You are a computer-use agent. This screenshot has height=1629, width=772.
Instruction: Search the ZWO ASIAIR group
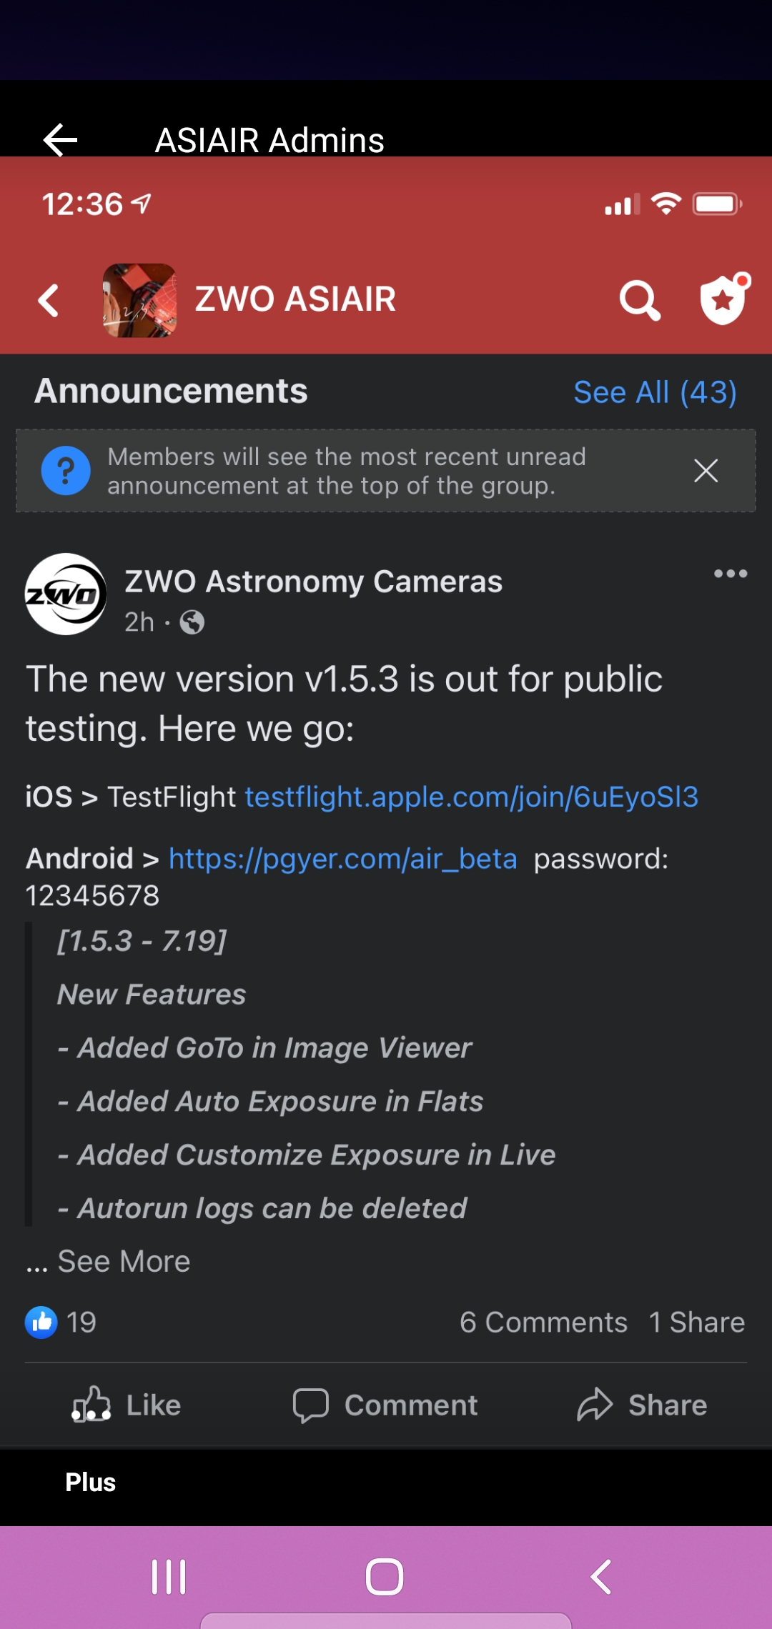click(639, 300)
